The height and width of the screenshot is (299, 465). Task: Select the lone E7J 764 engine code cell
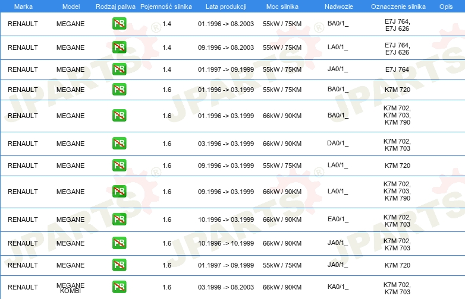[x=397, y=69]
